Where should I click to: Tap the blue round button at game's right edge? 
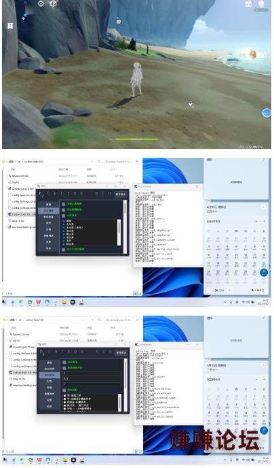click(x=267, y=113)
